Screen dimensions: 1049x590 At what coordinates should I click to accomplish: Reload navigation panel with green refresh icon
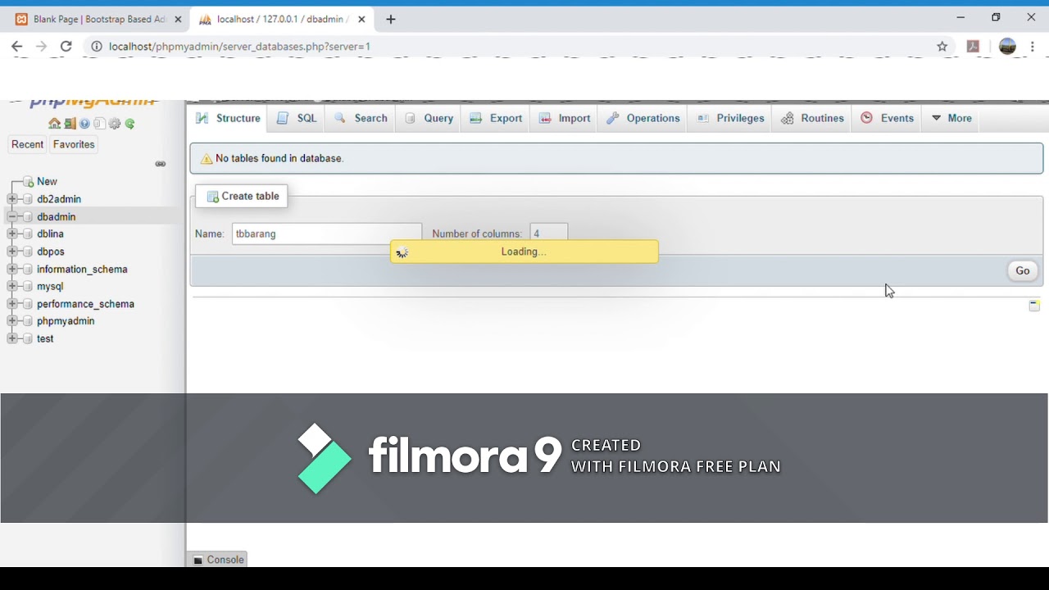pos(129,124)
